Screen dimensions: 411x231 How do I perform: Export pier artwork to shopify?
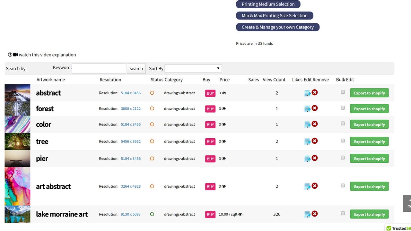pyautogui.click(x=369, y=158)
